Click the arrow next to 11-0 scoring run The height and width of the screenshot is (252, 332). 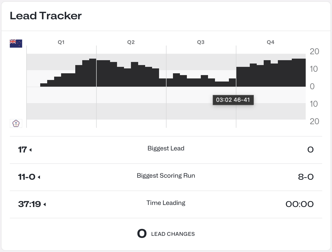[39, 177]
